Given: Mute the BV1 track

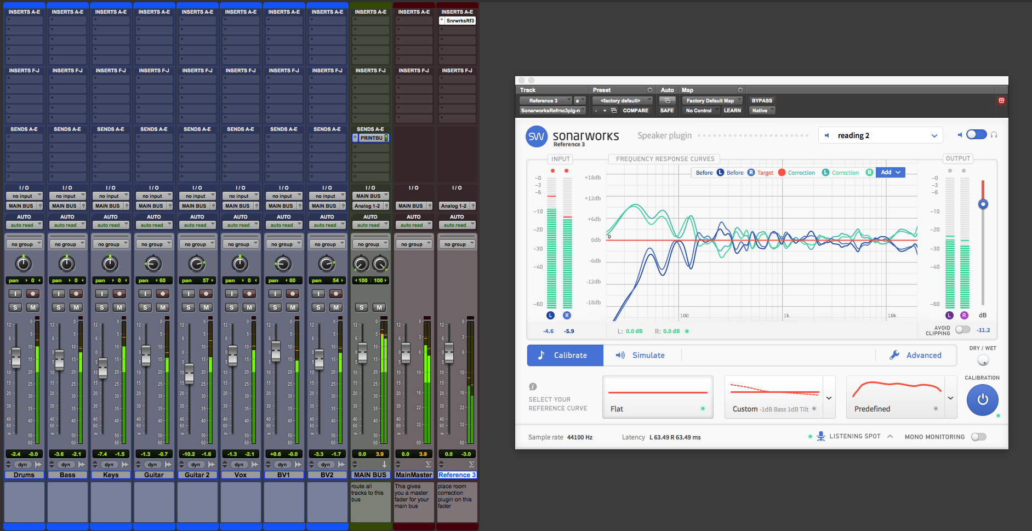Looking at the screenshot, I should [293, 307].
